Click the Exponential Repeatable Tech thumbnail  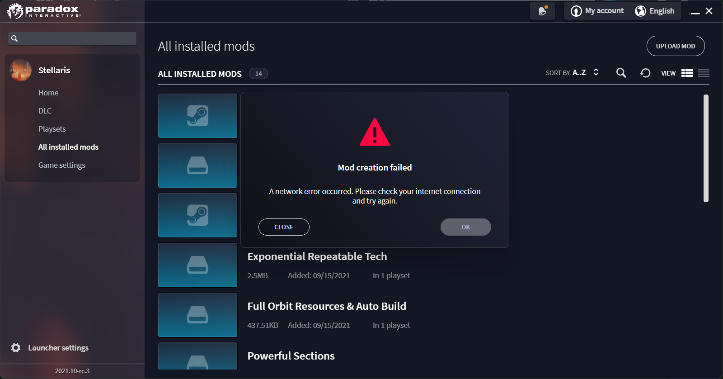pyautogui.click(x=197, y=265)
